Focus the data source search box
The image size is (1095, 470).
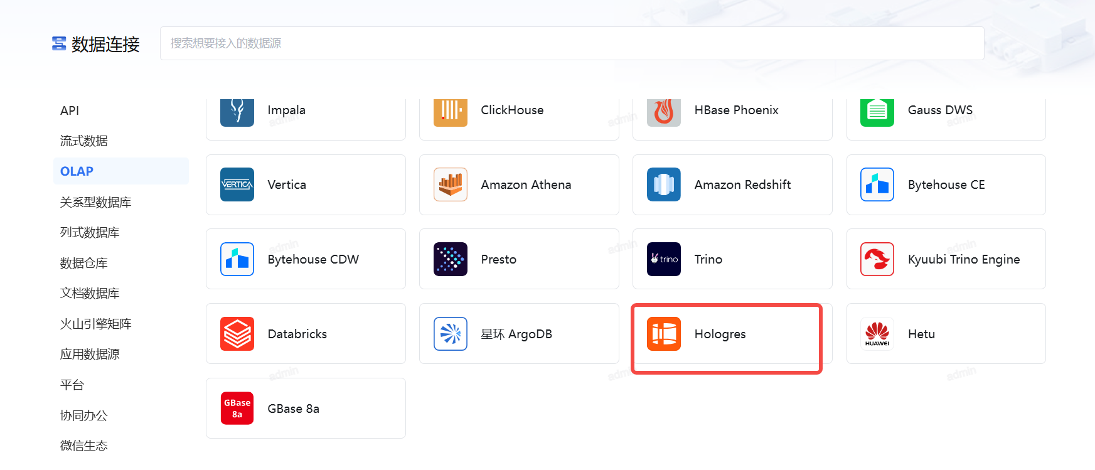(571, 43)
